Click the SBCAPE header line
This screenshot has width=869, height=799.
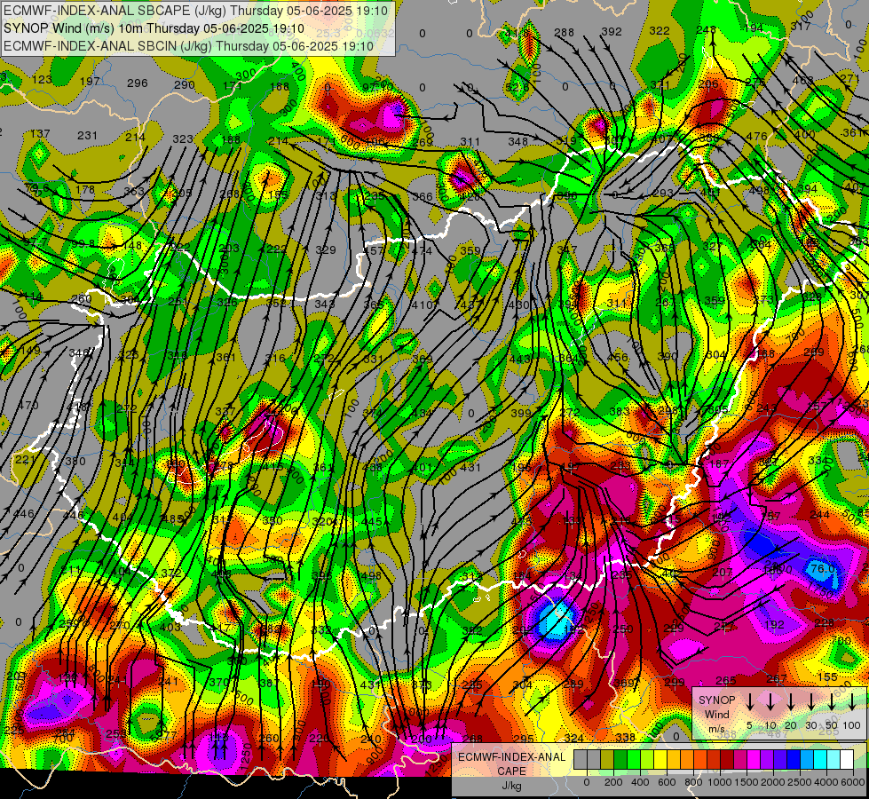pos(195,11)
